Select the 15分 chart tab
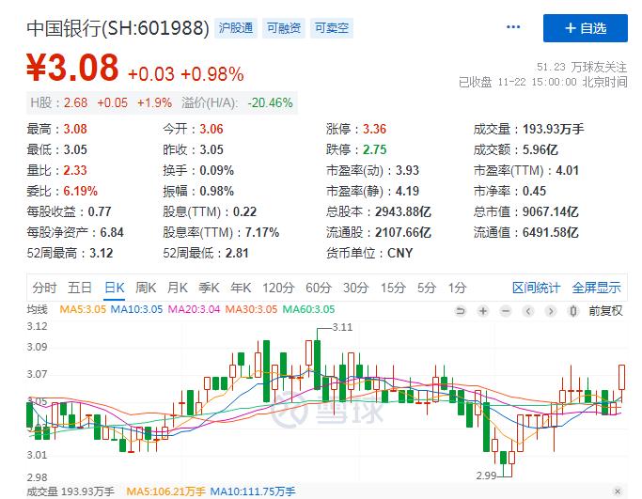 pos(393,288)
